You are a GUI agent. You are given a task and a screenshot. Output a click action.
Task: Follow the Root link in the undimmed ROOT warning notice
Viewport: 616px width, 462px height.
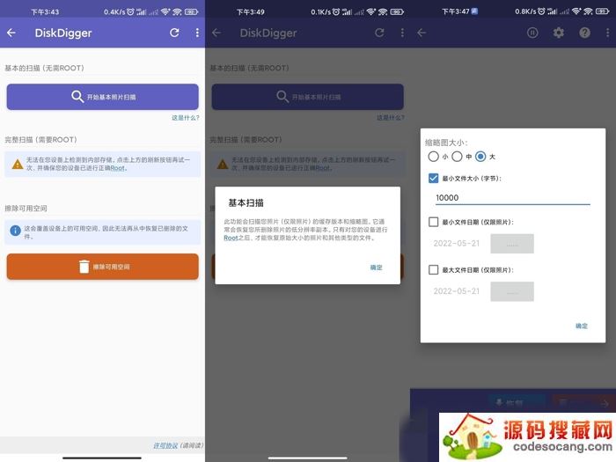click(x=117, y=168)
